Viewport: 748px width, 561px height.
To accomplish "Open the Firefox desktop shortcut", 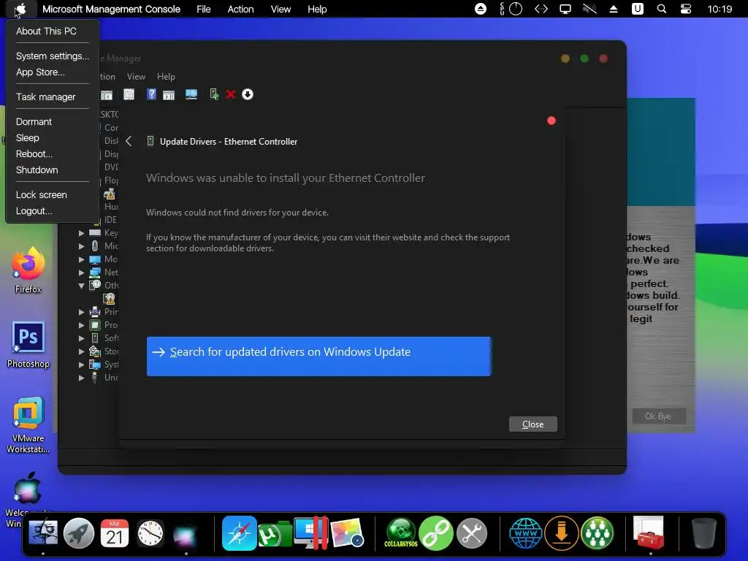I will (28, 270).
